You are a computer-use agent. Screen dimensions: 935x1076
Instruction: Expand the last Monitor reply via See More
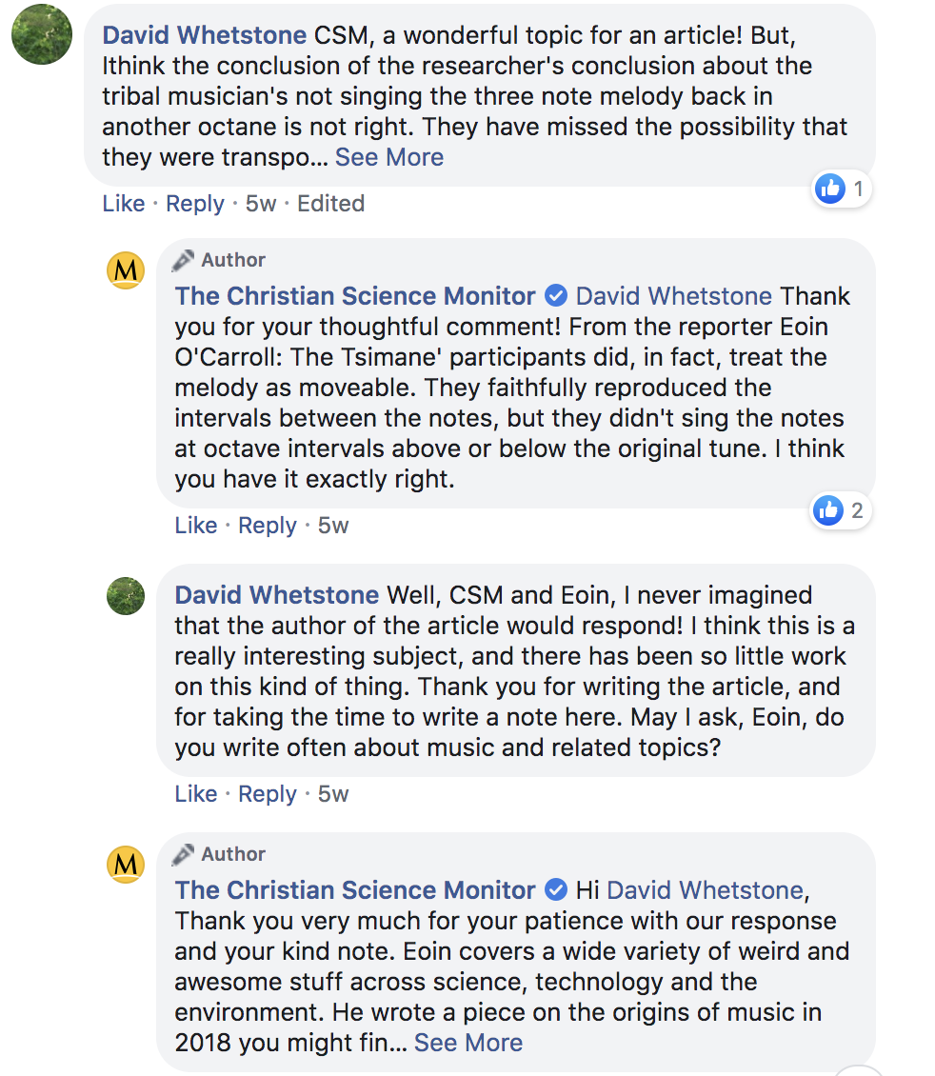(x=468, y=1043)
